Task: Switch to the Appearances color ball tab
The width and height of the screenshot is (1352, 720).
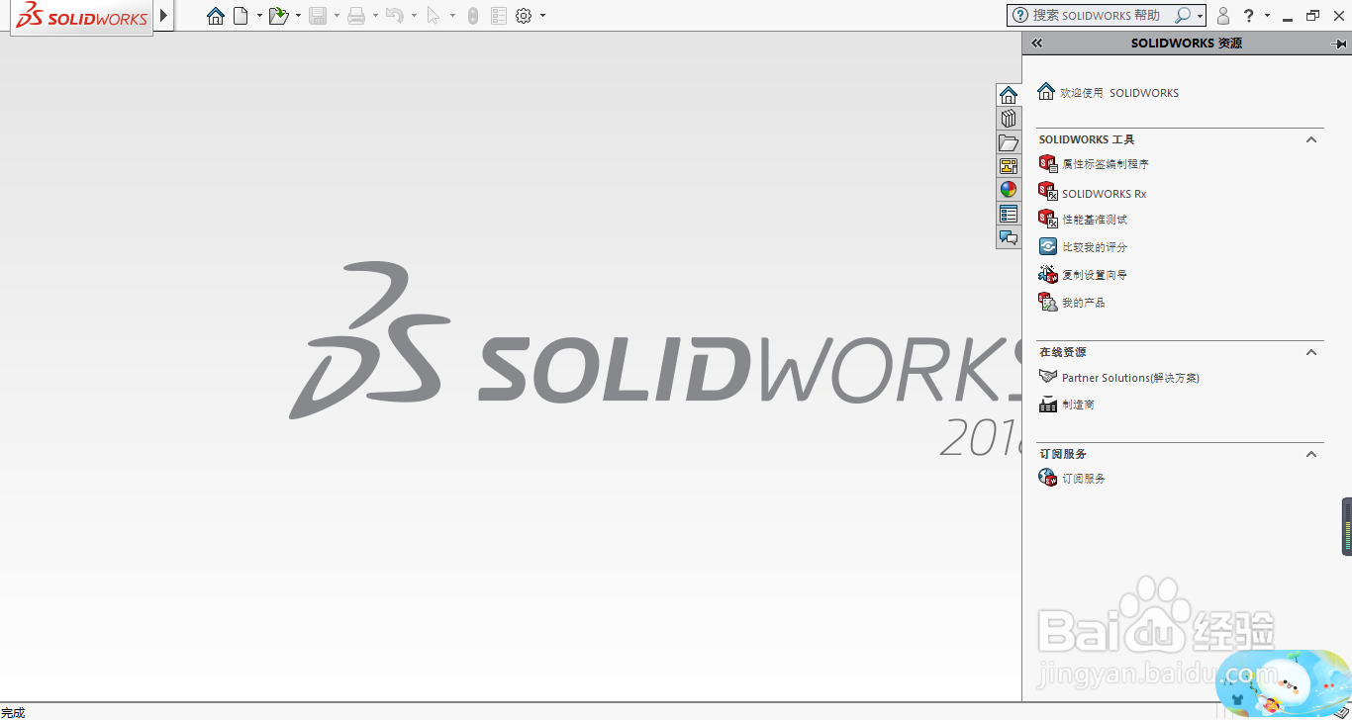Action: 1009,190
